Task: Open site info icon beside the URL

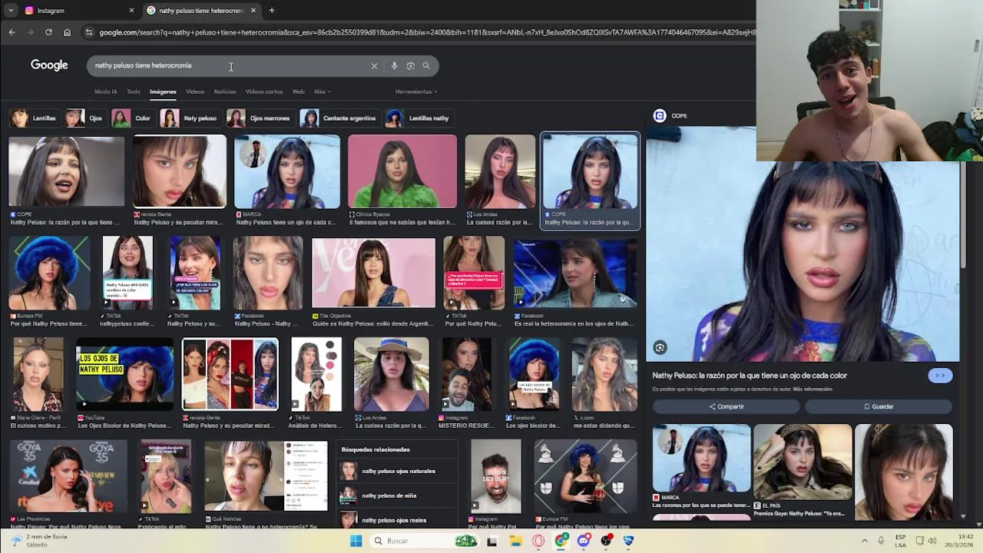Action: coord(89,32)
